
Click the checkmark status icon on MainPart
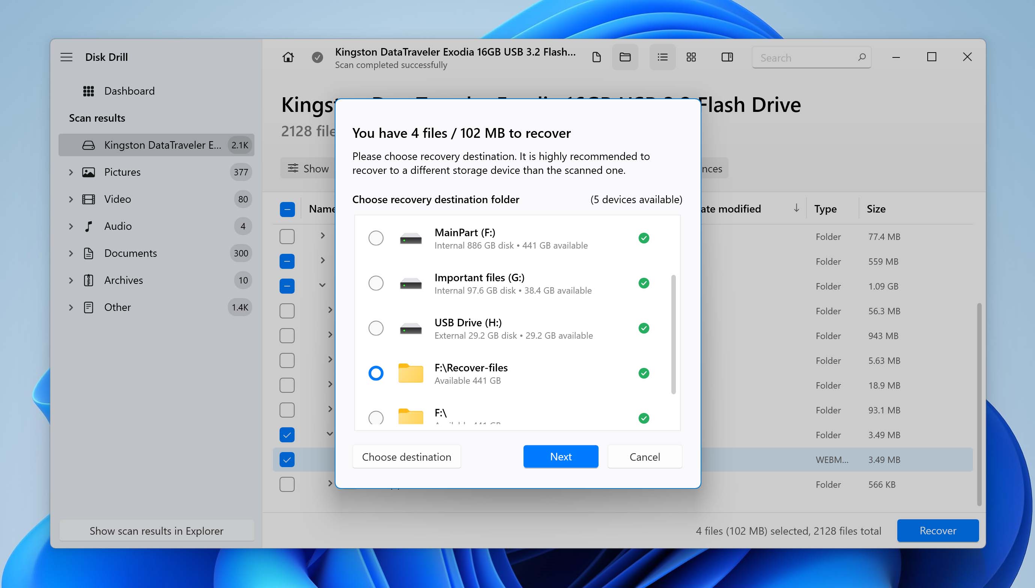coord(644,237)
